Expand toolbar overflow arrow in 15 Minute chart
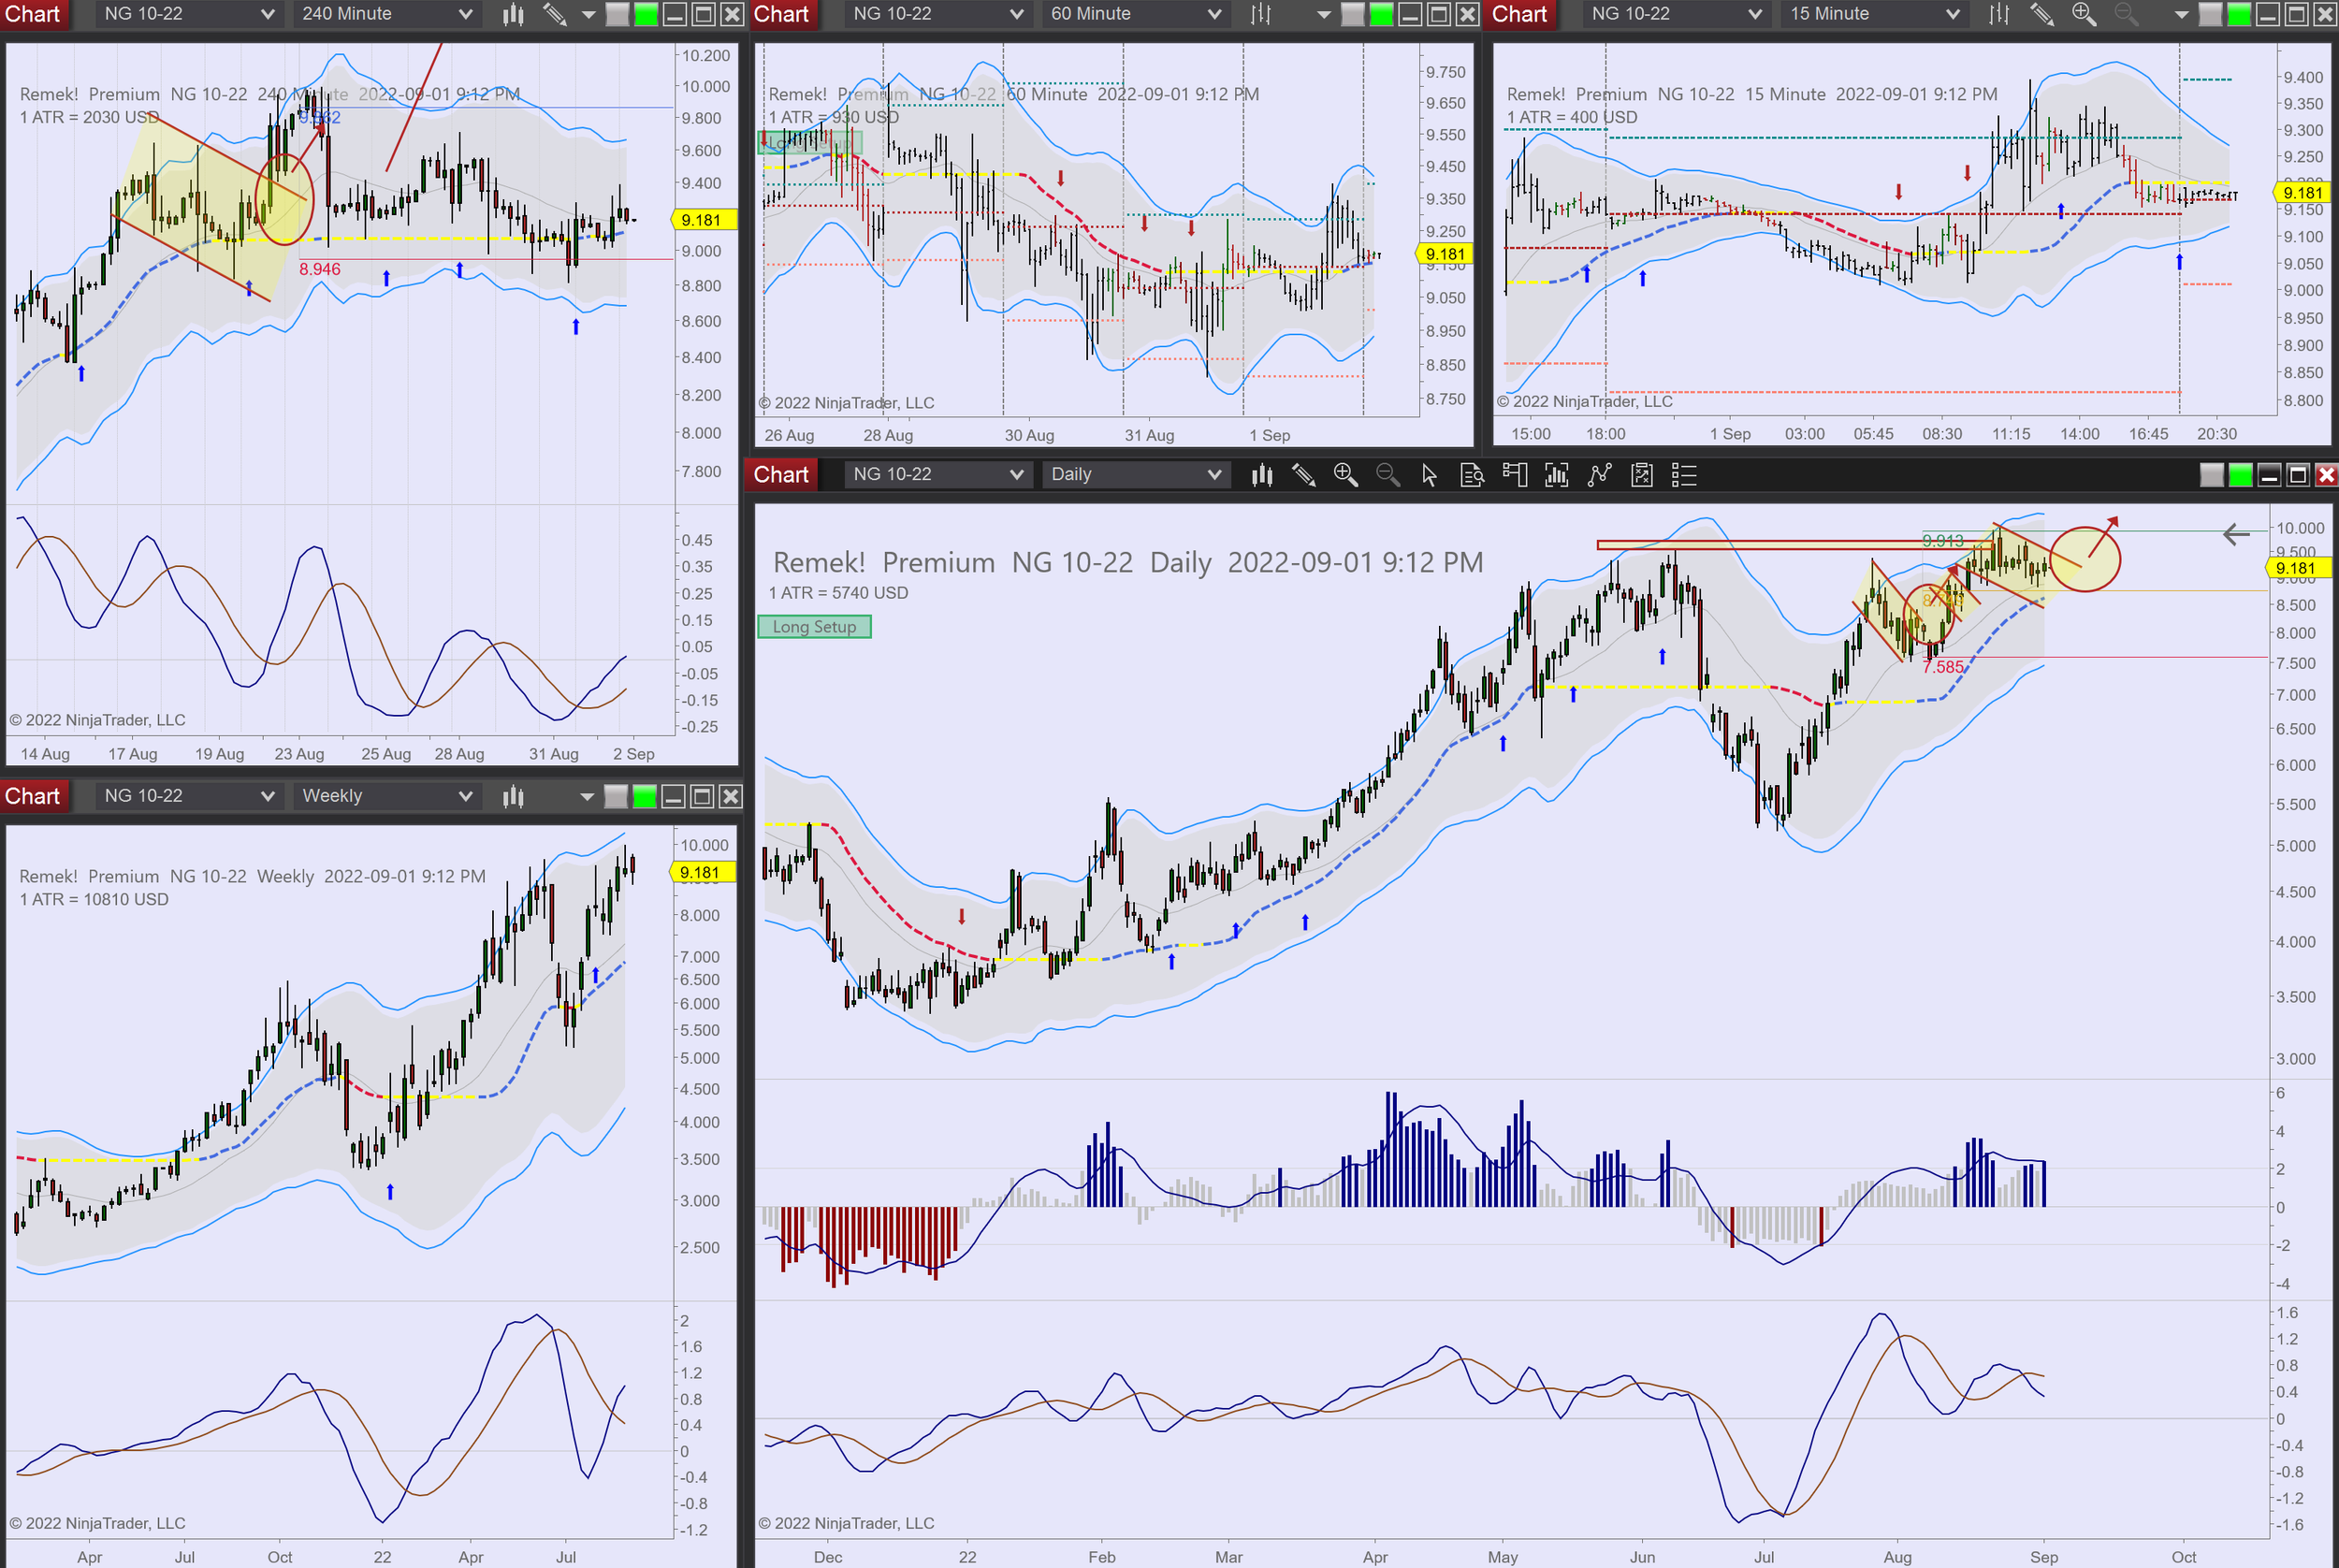 click(2181, 15)
